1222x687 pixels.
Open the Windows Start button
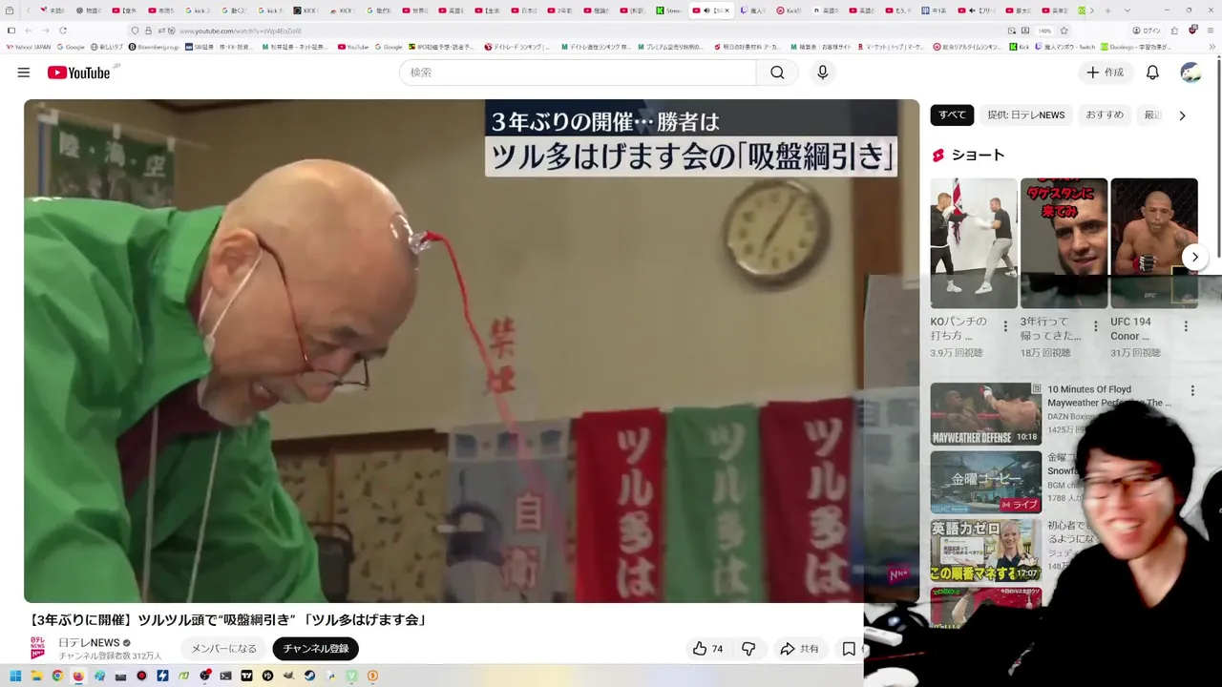tap(15, 676)
